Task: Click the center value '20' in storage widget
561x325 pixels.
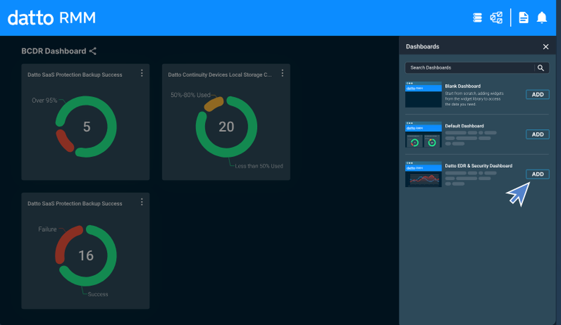Action: coord(227,127)
